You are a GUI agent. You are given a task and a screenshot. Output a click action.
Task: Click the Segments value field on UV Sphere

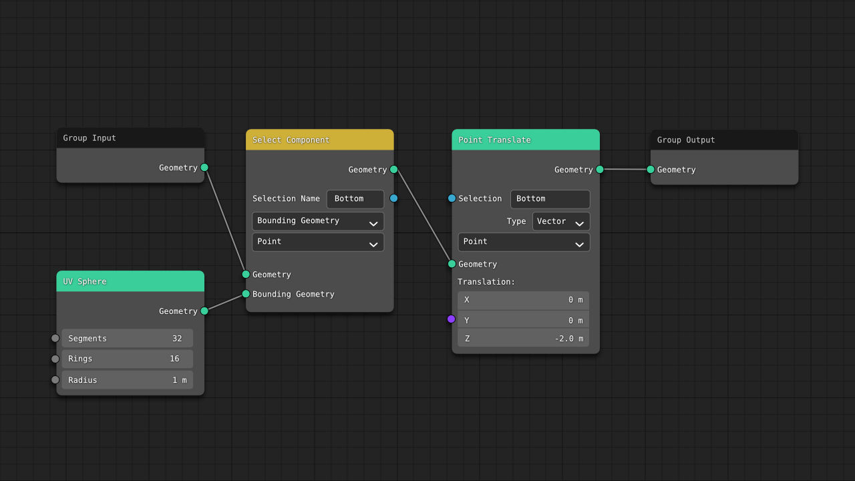point(128,338)
